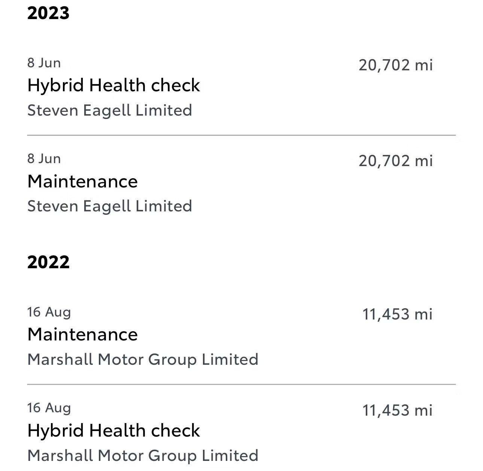Open the 2023 Maintenance record title
Screen dimensions: 483x471
coord(82,181)
